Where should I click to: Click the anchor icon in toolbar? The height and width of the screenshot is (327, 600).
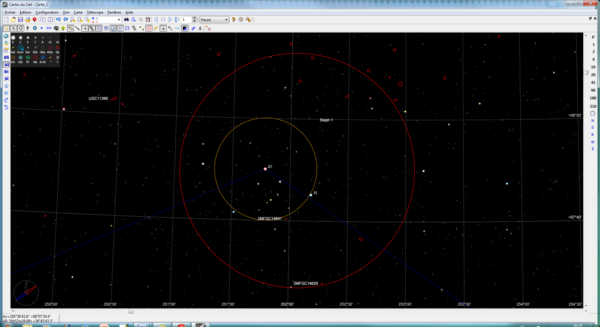(x=200, y=28)
